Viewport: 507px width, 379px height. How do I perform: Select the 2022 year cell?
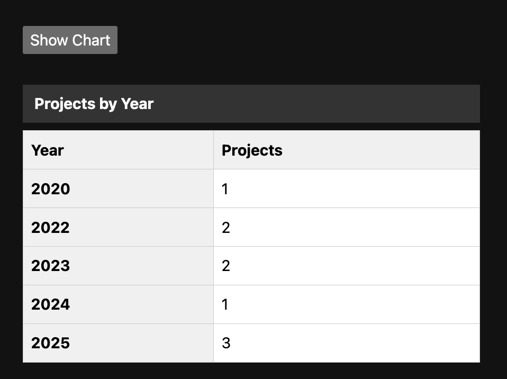point(50,228)
